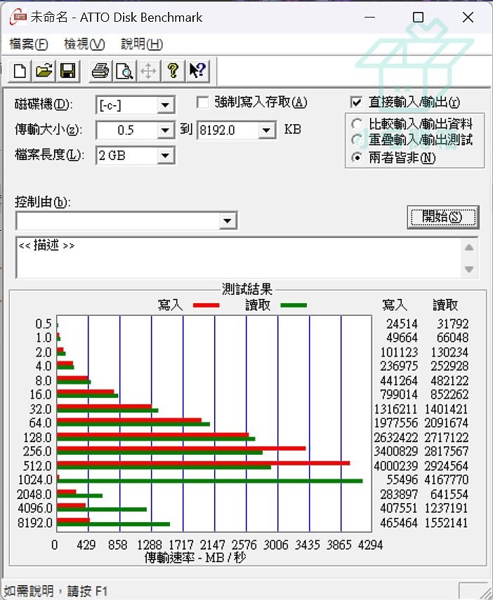The image size is (493, 600).
Task: Click the write value 4000239
Action: tap(395, 466)
